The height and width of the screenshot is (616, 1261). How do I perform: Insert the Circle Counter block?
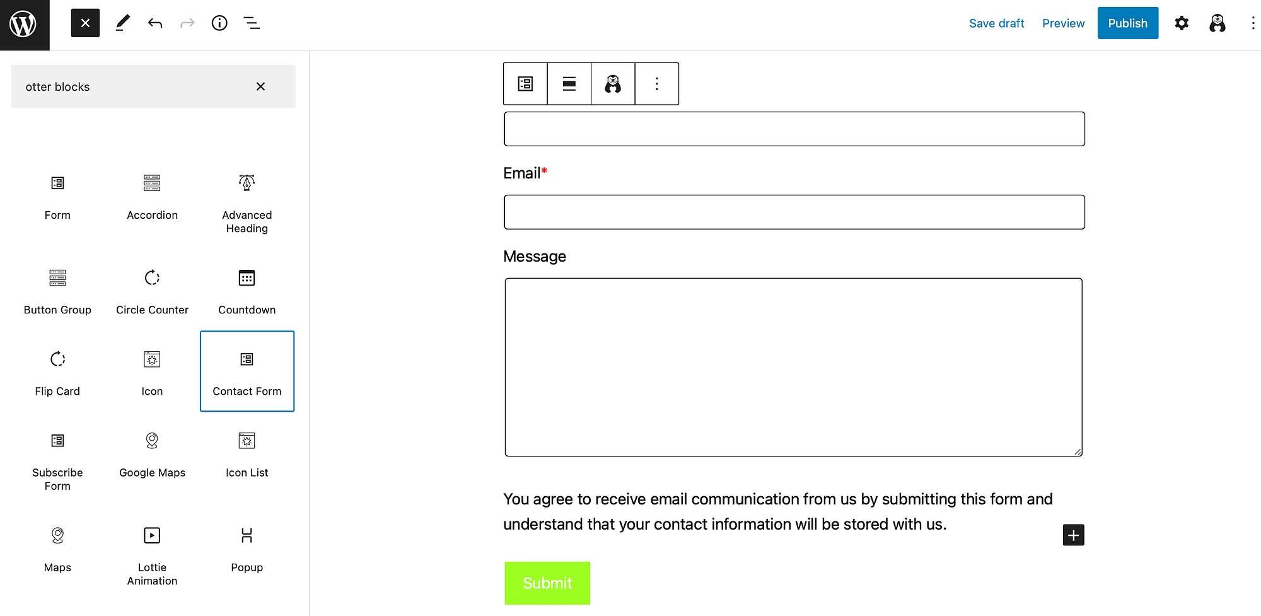pyautogui.click(x=152, y=290)
